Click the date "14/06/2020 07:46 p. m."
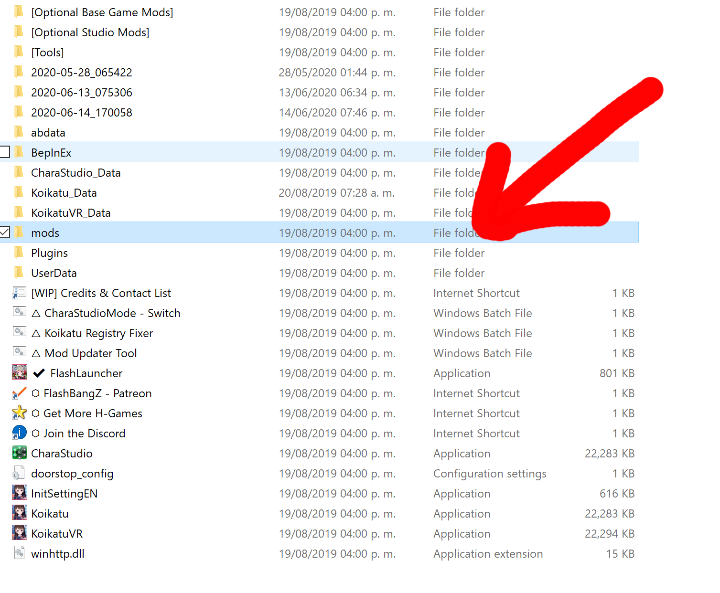The width and height of the screenshot is (720, 593). [x=337, y=113]
